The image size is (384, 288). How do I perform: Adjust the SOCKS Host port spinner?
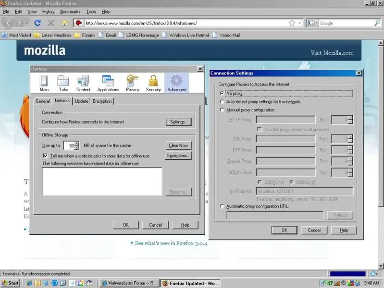click(350, 172)
